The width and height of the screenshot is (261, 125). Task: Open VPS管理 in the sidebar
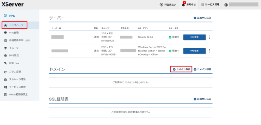[x=20, y=33]
